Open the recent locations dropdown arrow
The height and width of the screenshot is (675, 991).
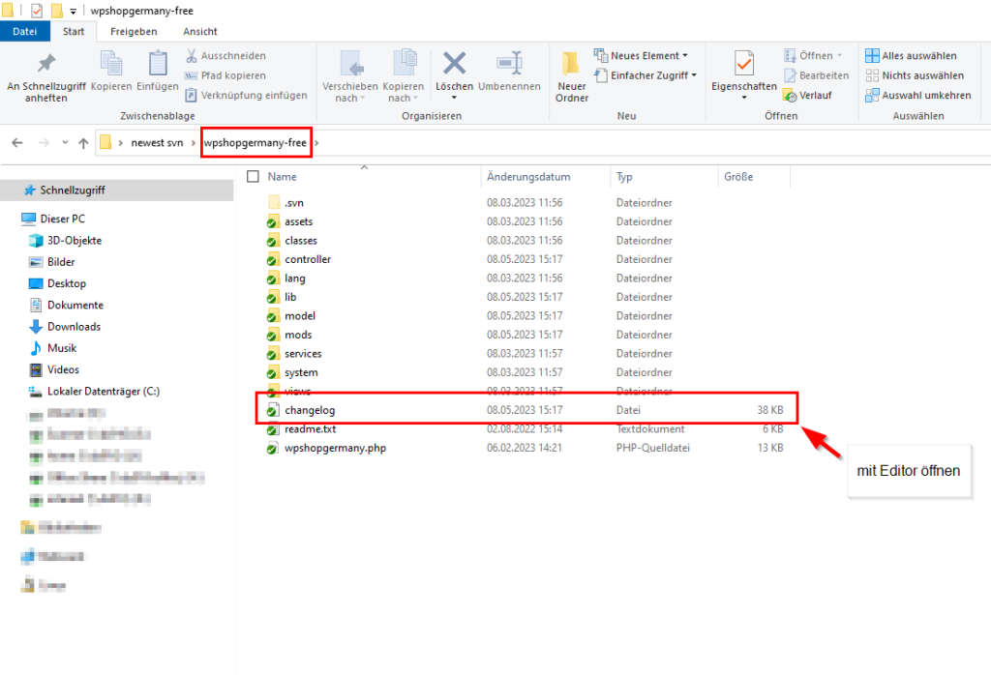pos(65,143)
